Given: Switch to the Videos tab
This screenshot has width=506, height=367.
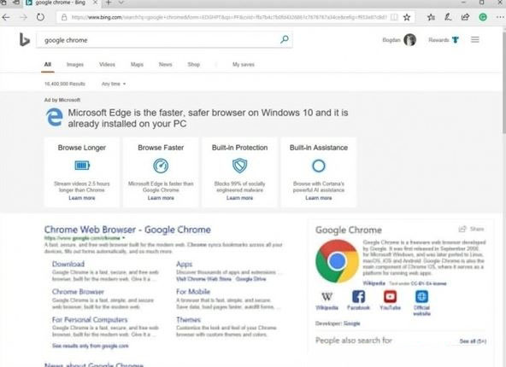Looking at the screenshot, I should point(107,65).
